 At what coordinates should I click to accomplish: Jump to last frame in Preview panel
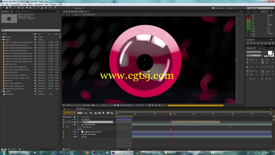pos(262,43)
